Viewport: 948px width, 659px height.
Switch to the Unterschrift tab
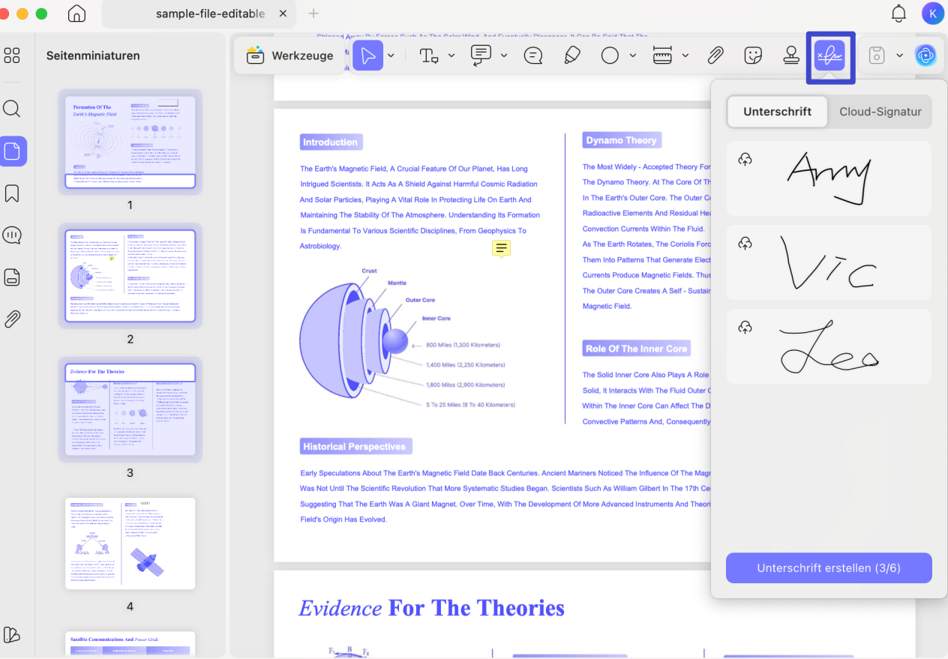(x=778, y=112)
